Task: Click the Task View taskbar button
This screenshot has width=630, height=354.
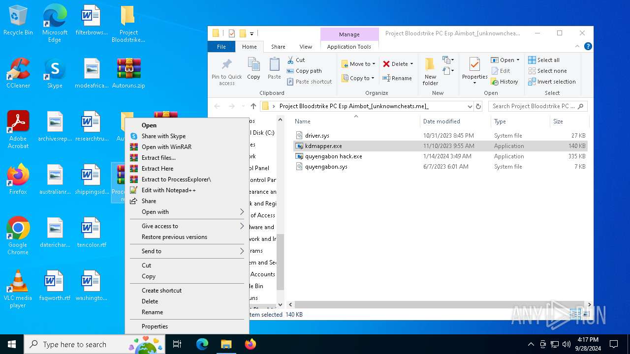Action: coord(178,344)
